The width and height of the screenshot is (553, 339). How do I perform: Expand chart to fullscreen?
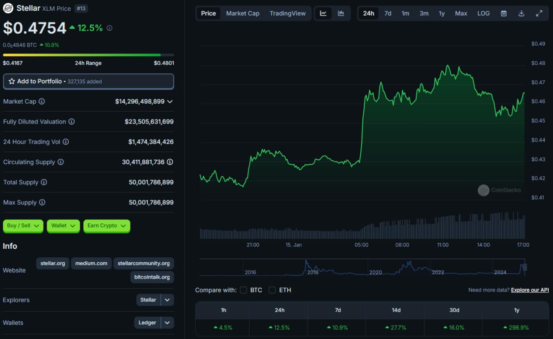[x=539, y=13]
